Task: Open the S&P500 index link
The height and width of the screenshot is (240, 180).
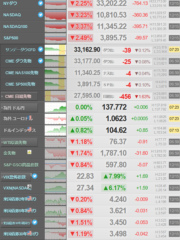Action: coord(11,38)
